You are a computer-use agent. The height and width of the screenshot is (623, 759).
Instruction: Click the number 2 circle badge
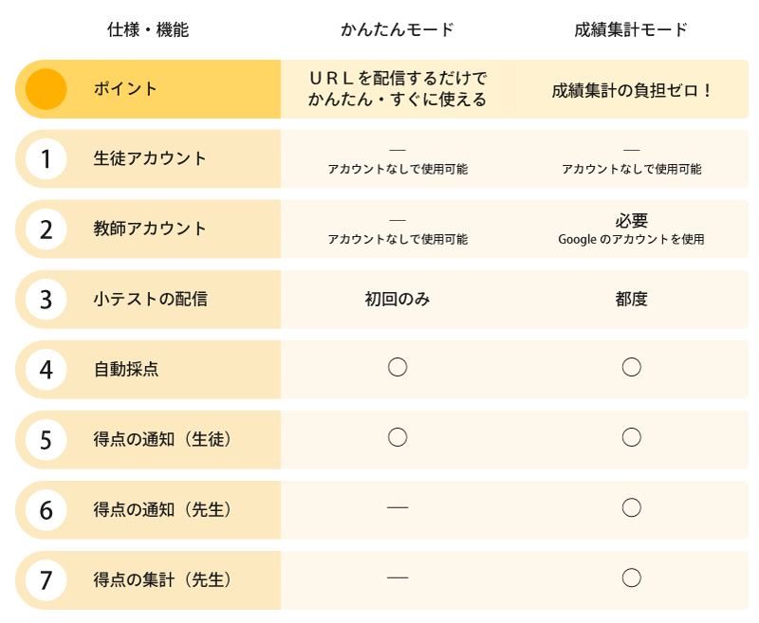click(46, 229)
